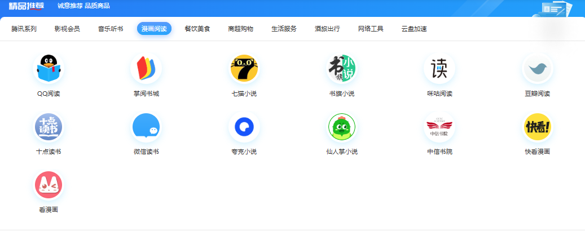585x231 pixels.
Task: Open the 音乐听书 tab
Action: tap(111, 29)
